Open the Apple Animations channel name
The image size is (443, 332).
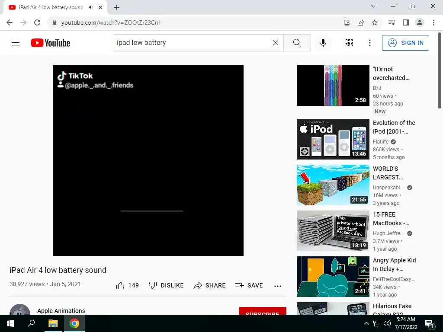[x=61, y=310]
